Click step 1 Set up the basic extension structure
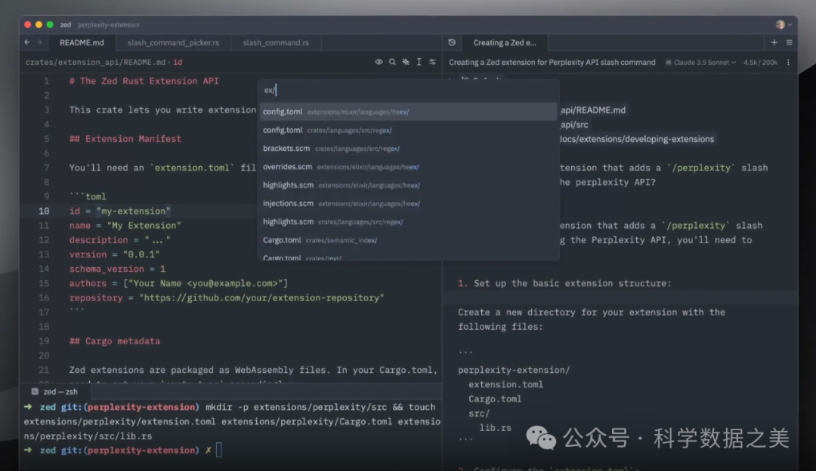Image resolution: width=816 pixels, height=471 pixels. coord(564,283)
